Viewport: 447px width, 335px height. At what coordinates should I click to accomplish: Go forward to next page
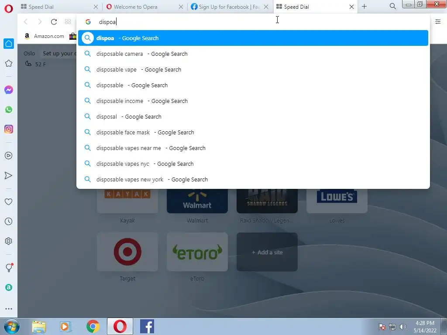click(x=40, y=22)
